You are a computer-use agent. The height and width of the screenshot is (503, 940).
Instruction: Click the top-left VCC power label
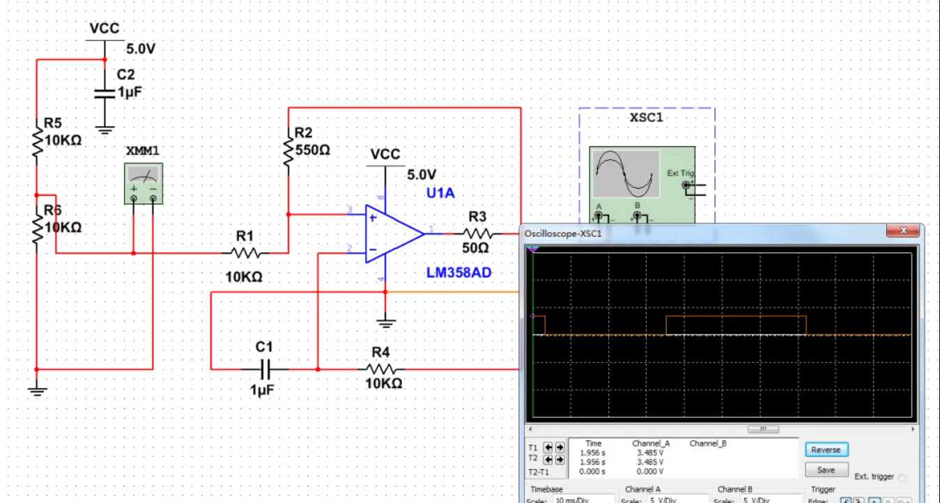105,29
